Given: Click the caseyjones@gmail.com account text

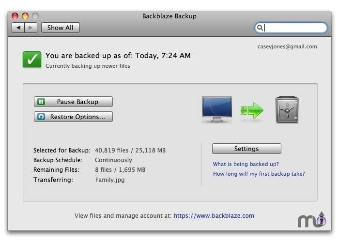Looking at the screenshot, I should [x=287, y=46].
